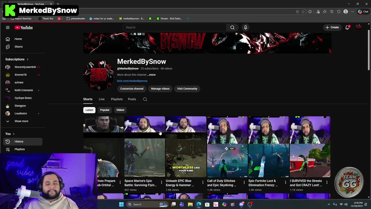
Task: Click the YouTube search input field
Action: (174, 27)
